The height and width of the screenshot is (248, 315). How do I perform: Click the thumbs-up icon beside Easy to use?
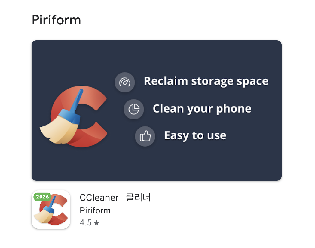click(145, 136)
